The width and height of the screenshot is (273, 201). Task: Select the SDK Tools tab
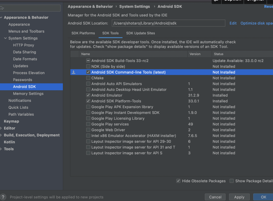pyautogui.click(x=110, y=33)
